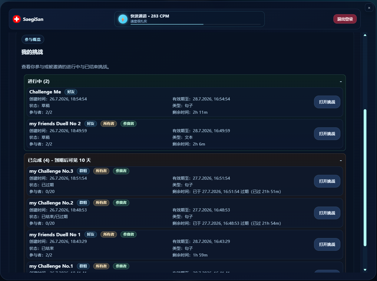
Task: Click the 速度很扎实 subtitle
Action: pyautogui.click(x=139, y=21)
